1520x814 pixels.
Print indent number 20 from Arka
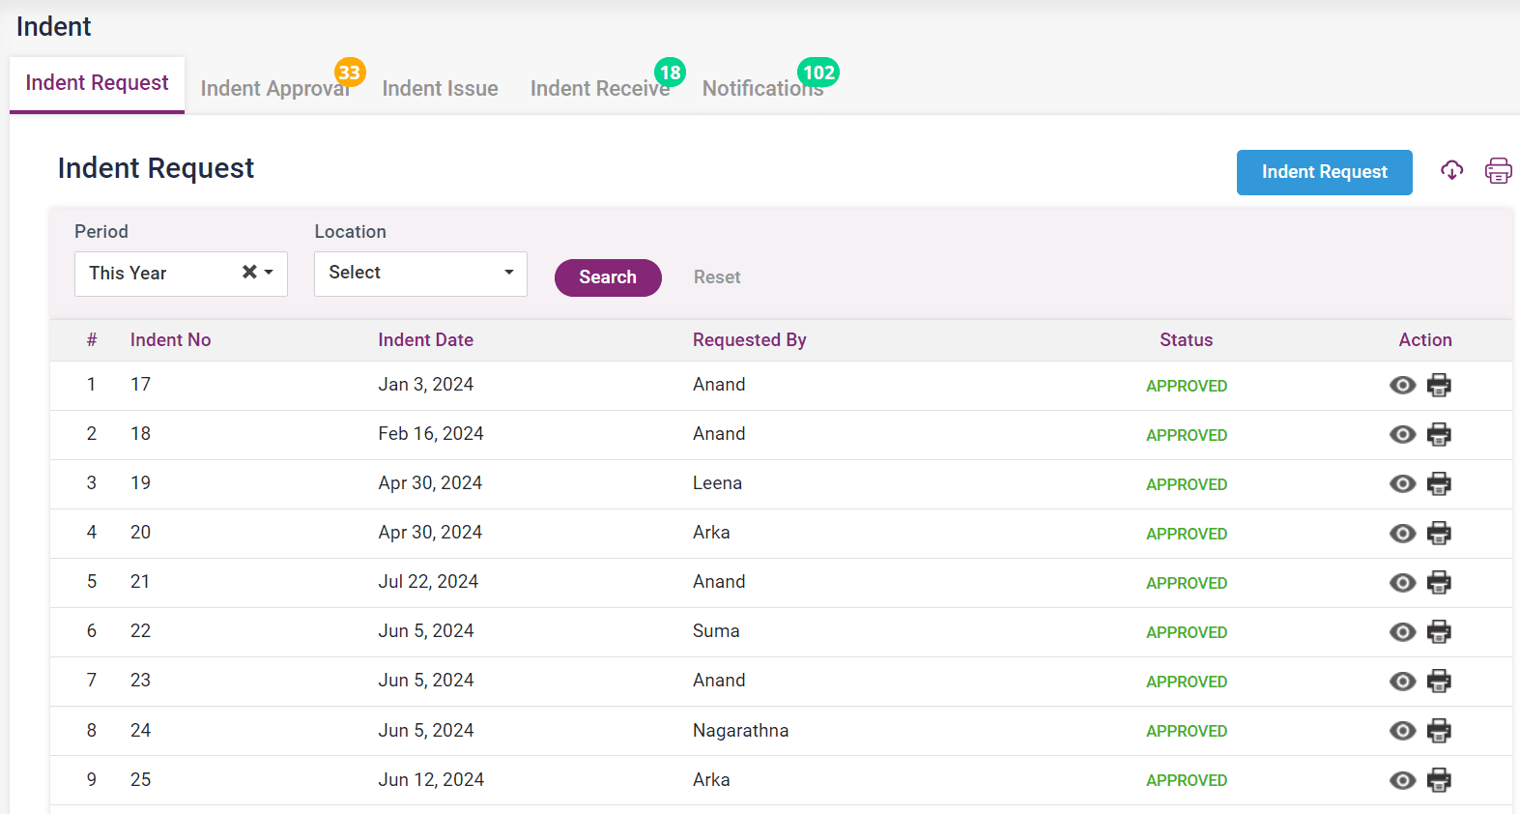point(1439,534)
